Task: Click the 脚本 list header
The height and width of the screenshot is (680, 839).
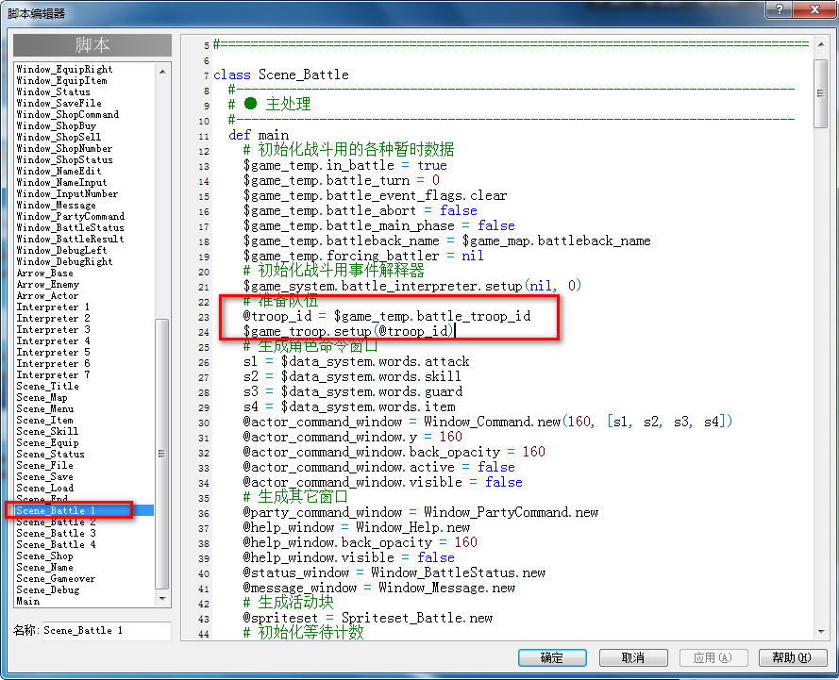Action: (92, 45)
